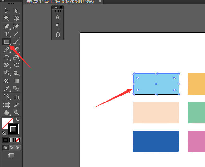Apply Gradient mode button
Viewport: 205px width, 167px height.
pos(11,140)
